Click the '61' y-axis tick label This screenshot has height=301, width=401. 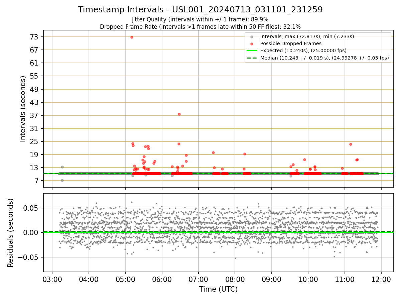tap(35, 63)
